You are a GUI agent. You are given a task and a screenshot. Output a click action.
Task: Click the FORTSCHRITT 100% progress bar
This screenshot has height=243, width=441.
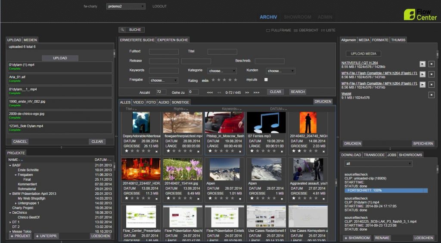[x=386, y=190]
